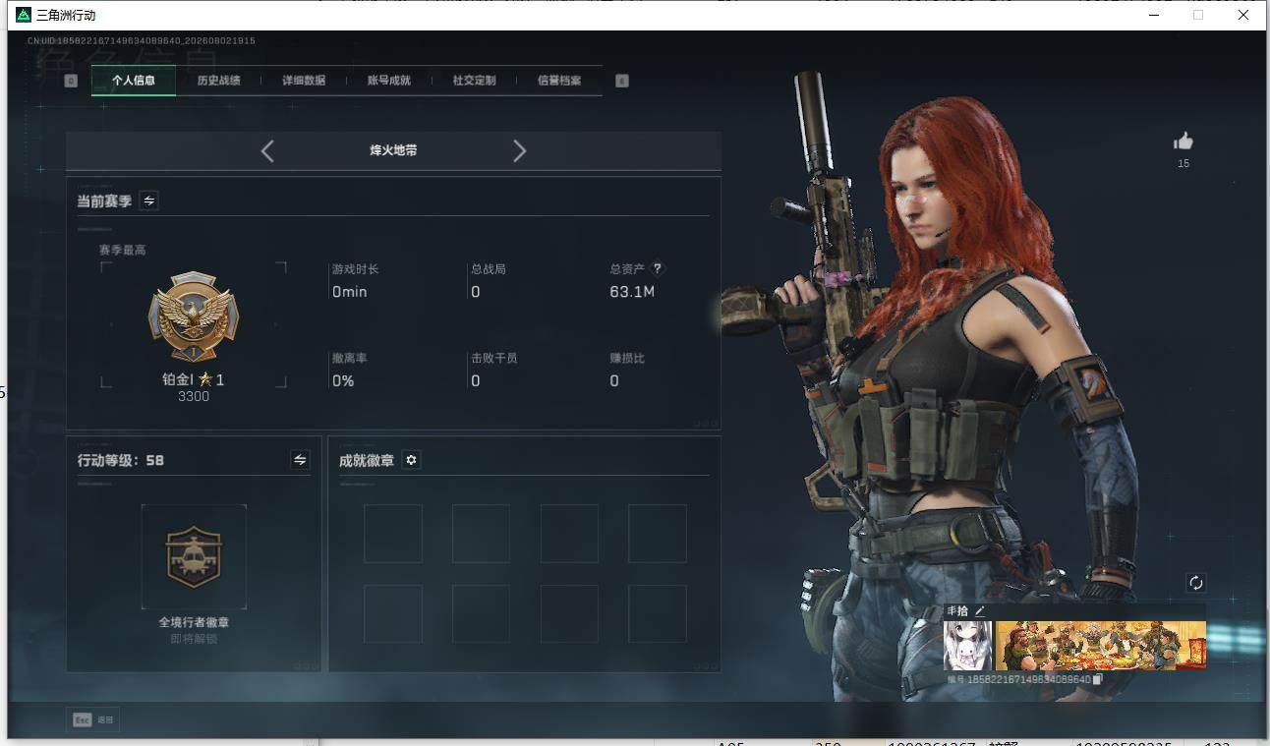Click the 烽火地带 mode selector label
Screen dimensions: 1270x746
point(393,150)
